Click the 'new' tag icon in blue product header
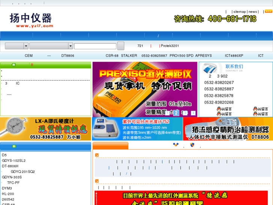273x205 pixels. (x=14, y=146)
